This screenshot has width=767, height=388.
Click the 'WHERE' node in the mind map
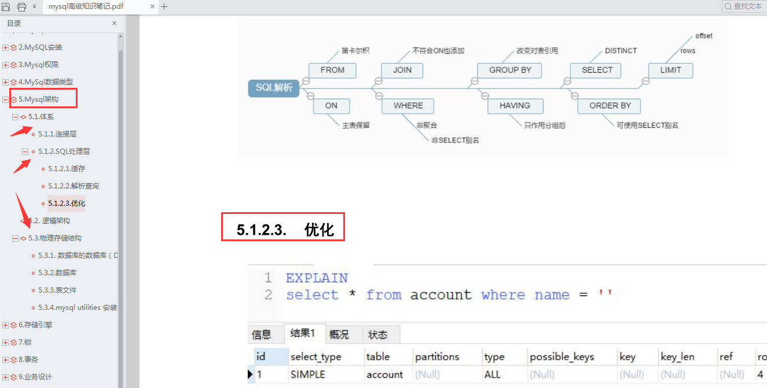point(408,106)
